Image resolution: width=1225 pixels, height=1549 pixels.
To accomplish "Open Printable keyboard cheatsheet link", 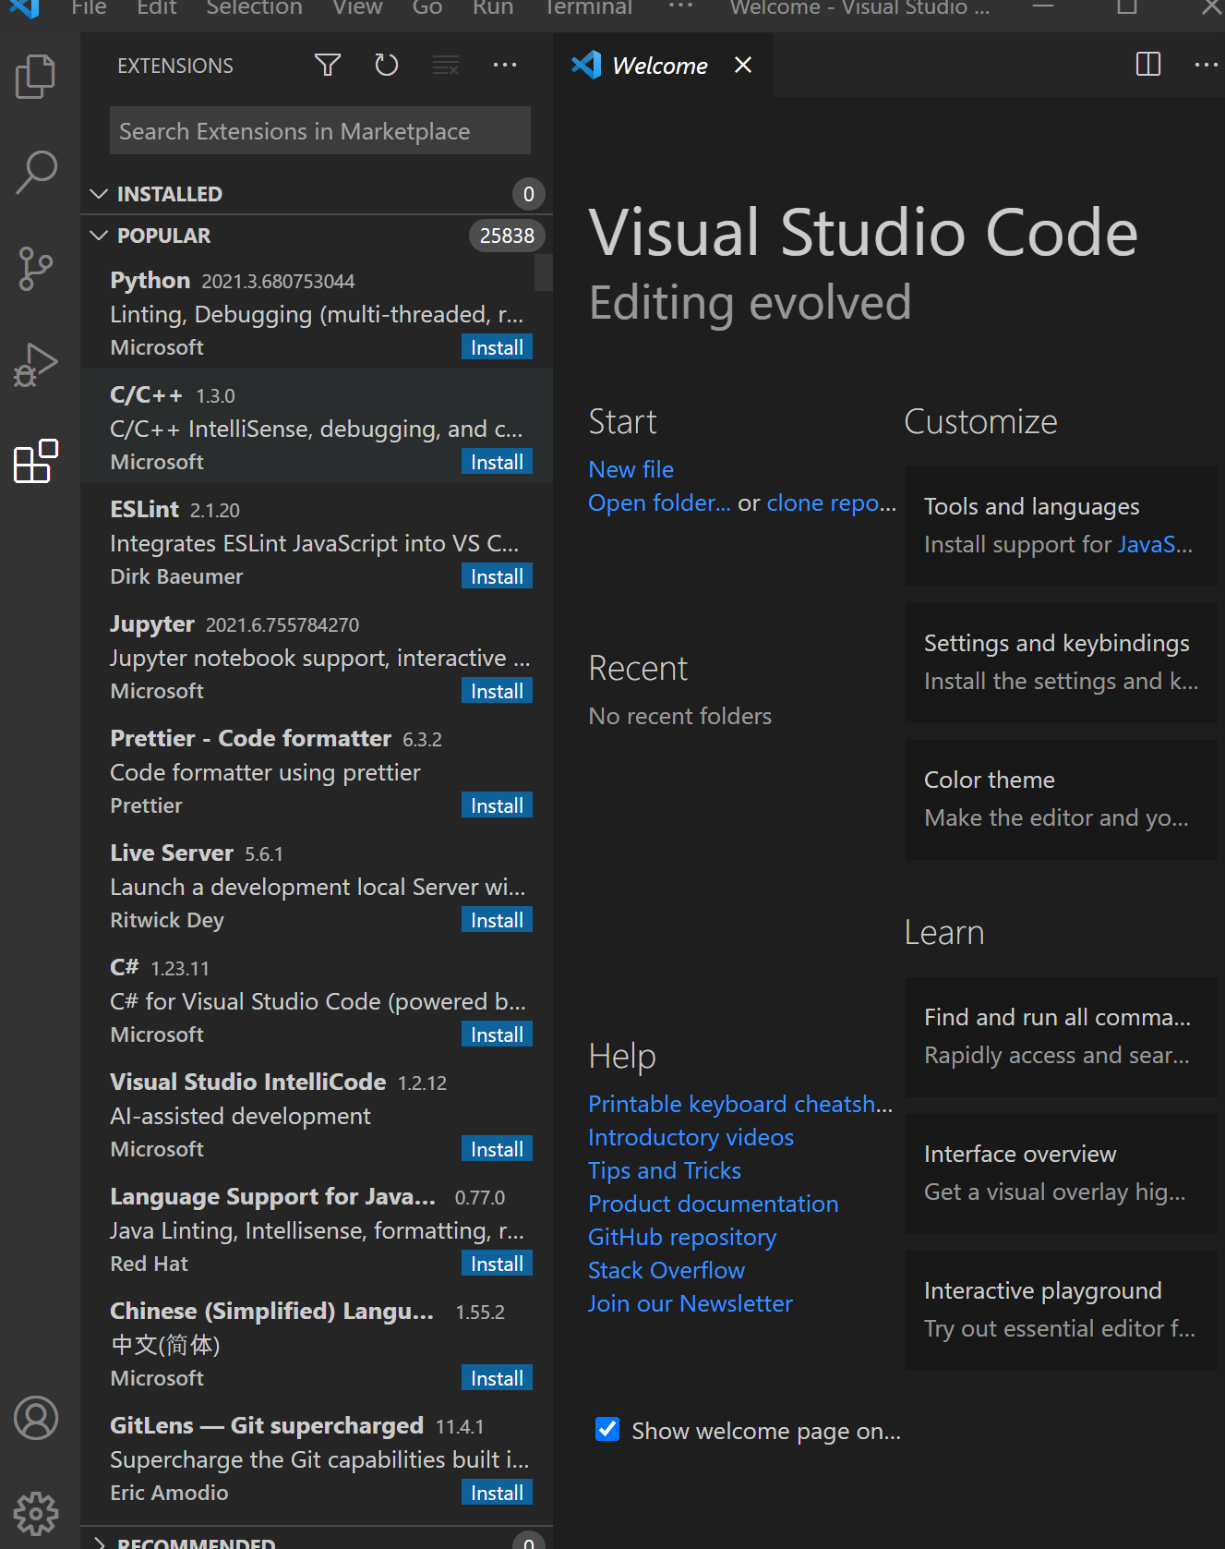I will [x=740, y=1104].
